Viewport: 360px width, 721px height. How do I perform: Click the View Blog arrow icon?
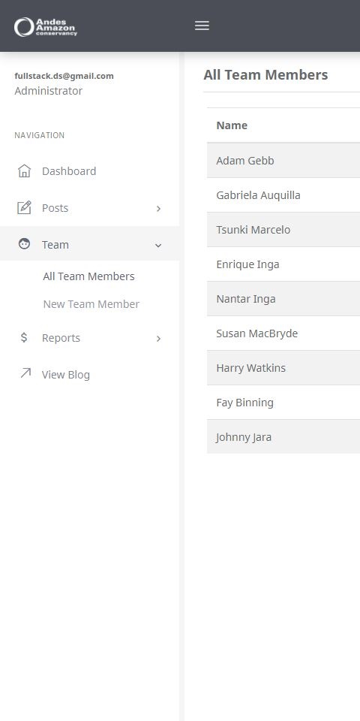click(x=25, y=373)
